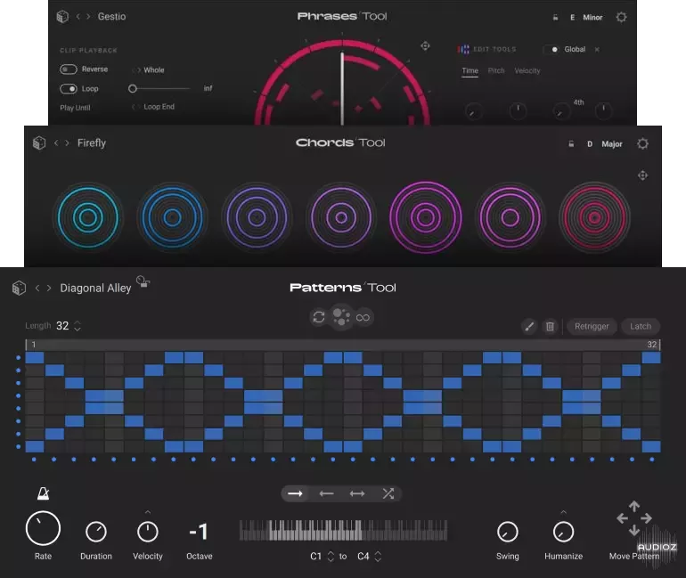Select the backward arrow playback direction
686x578 pixels.
(x=326, y=493)
